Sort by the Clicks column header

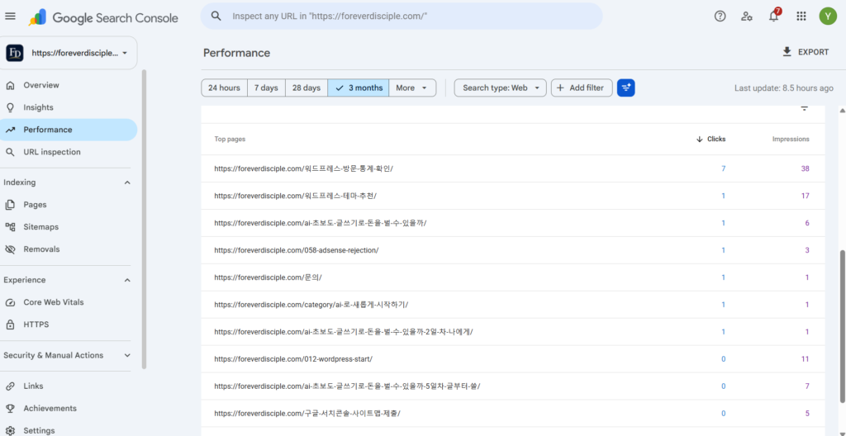pos(711,140)
